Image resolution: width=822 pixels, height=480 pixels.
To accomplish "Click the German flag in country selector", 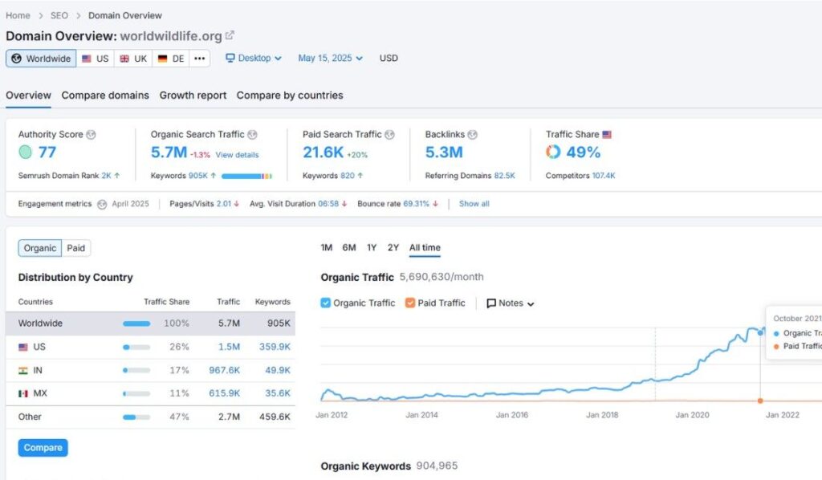I will 162,59.
